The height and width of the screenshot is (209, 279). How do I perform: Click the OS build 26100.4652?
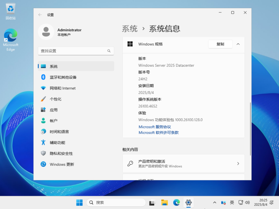[x=148, y=106]
